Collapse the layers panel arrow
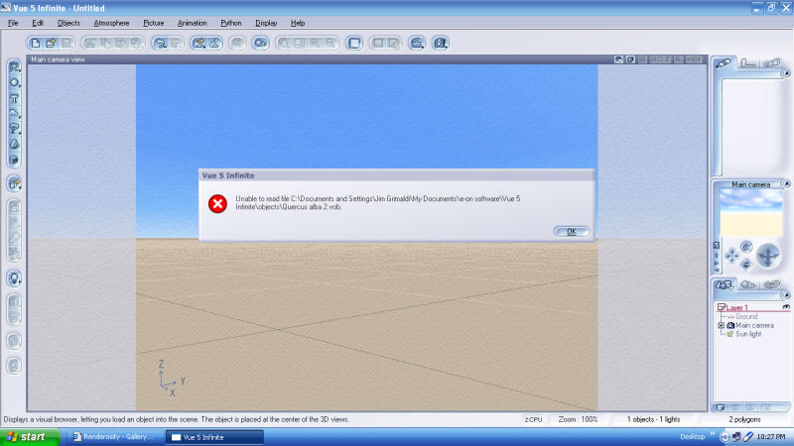 (x=786, y=294)
